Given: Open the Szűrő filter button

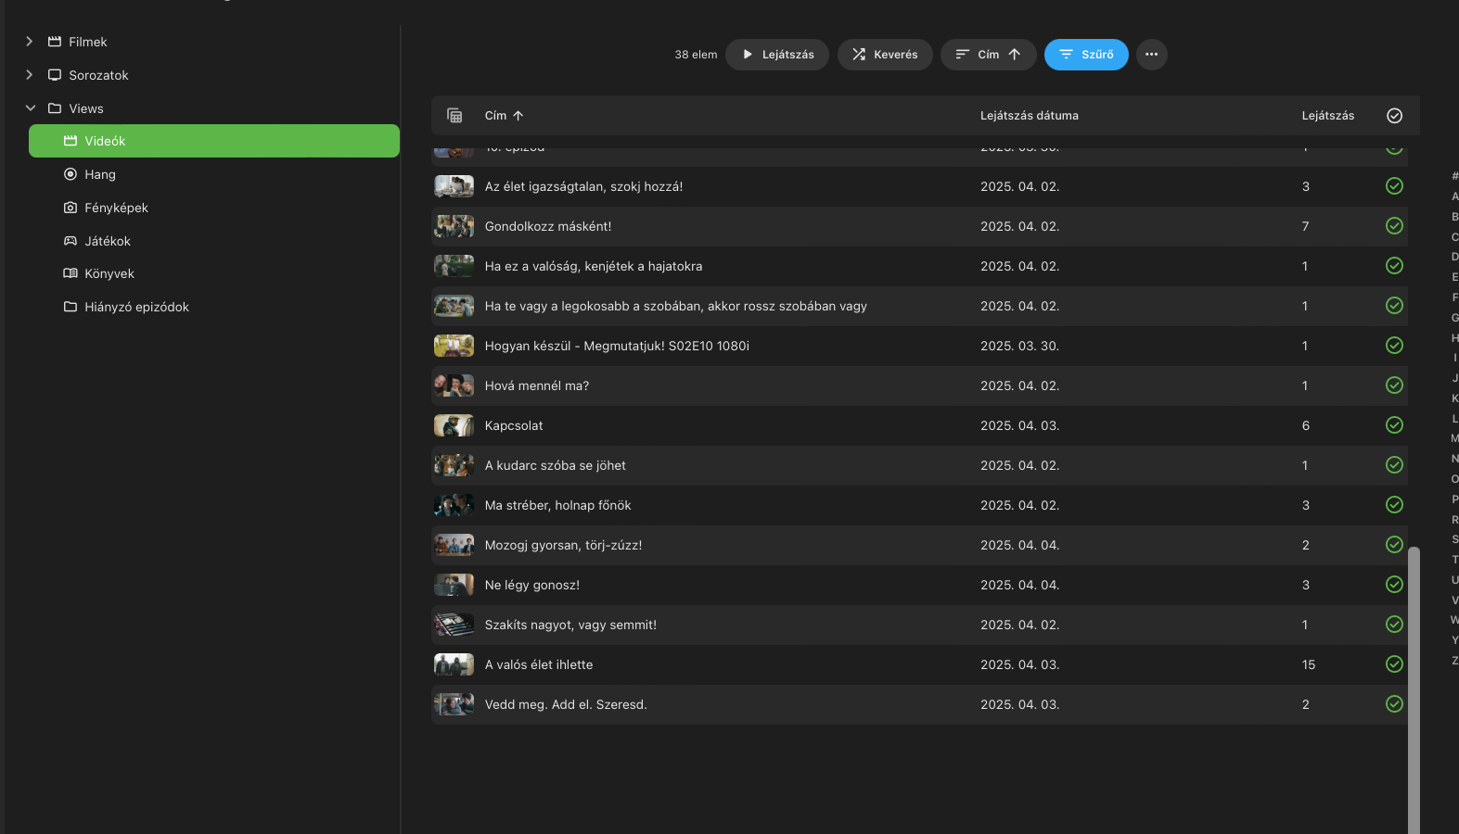Looking at the screenshot, I should [x=1085, y=55].
